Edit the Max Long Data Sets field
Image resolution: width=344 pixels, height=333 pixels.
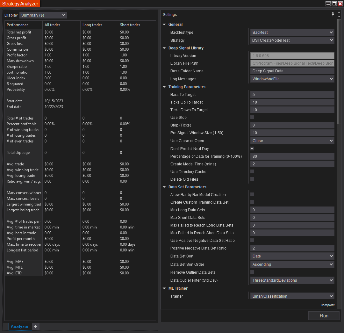(x=292, y=210)
